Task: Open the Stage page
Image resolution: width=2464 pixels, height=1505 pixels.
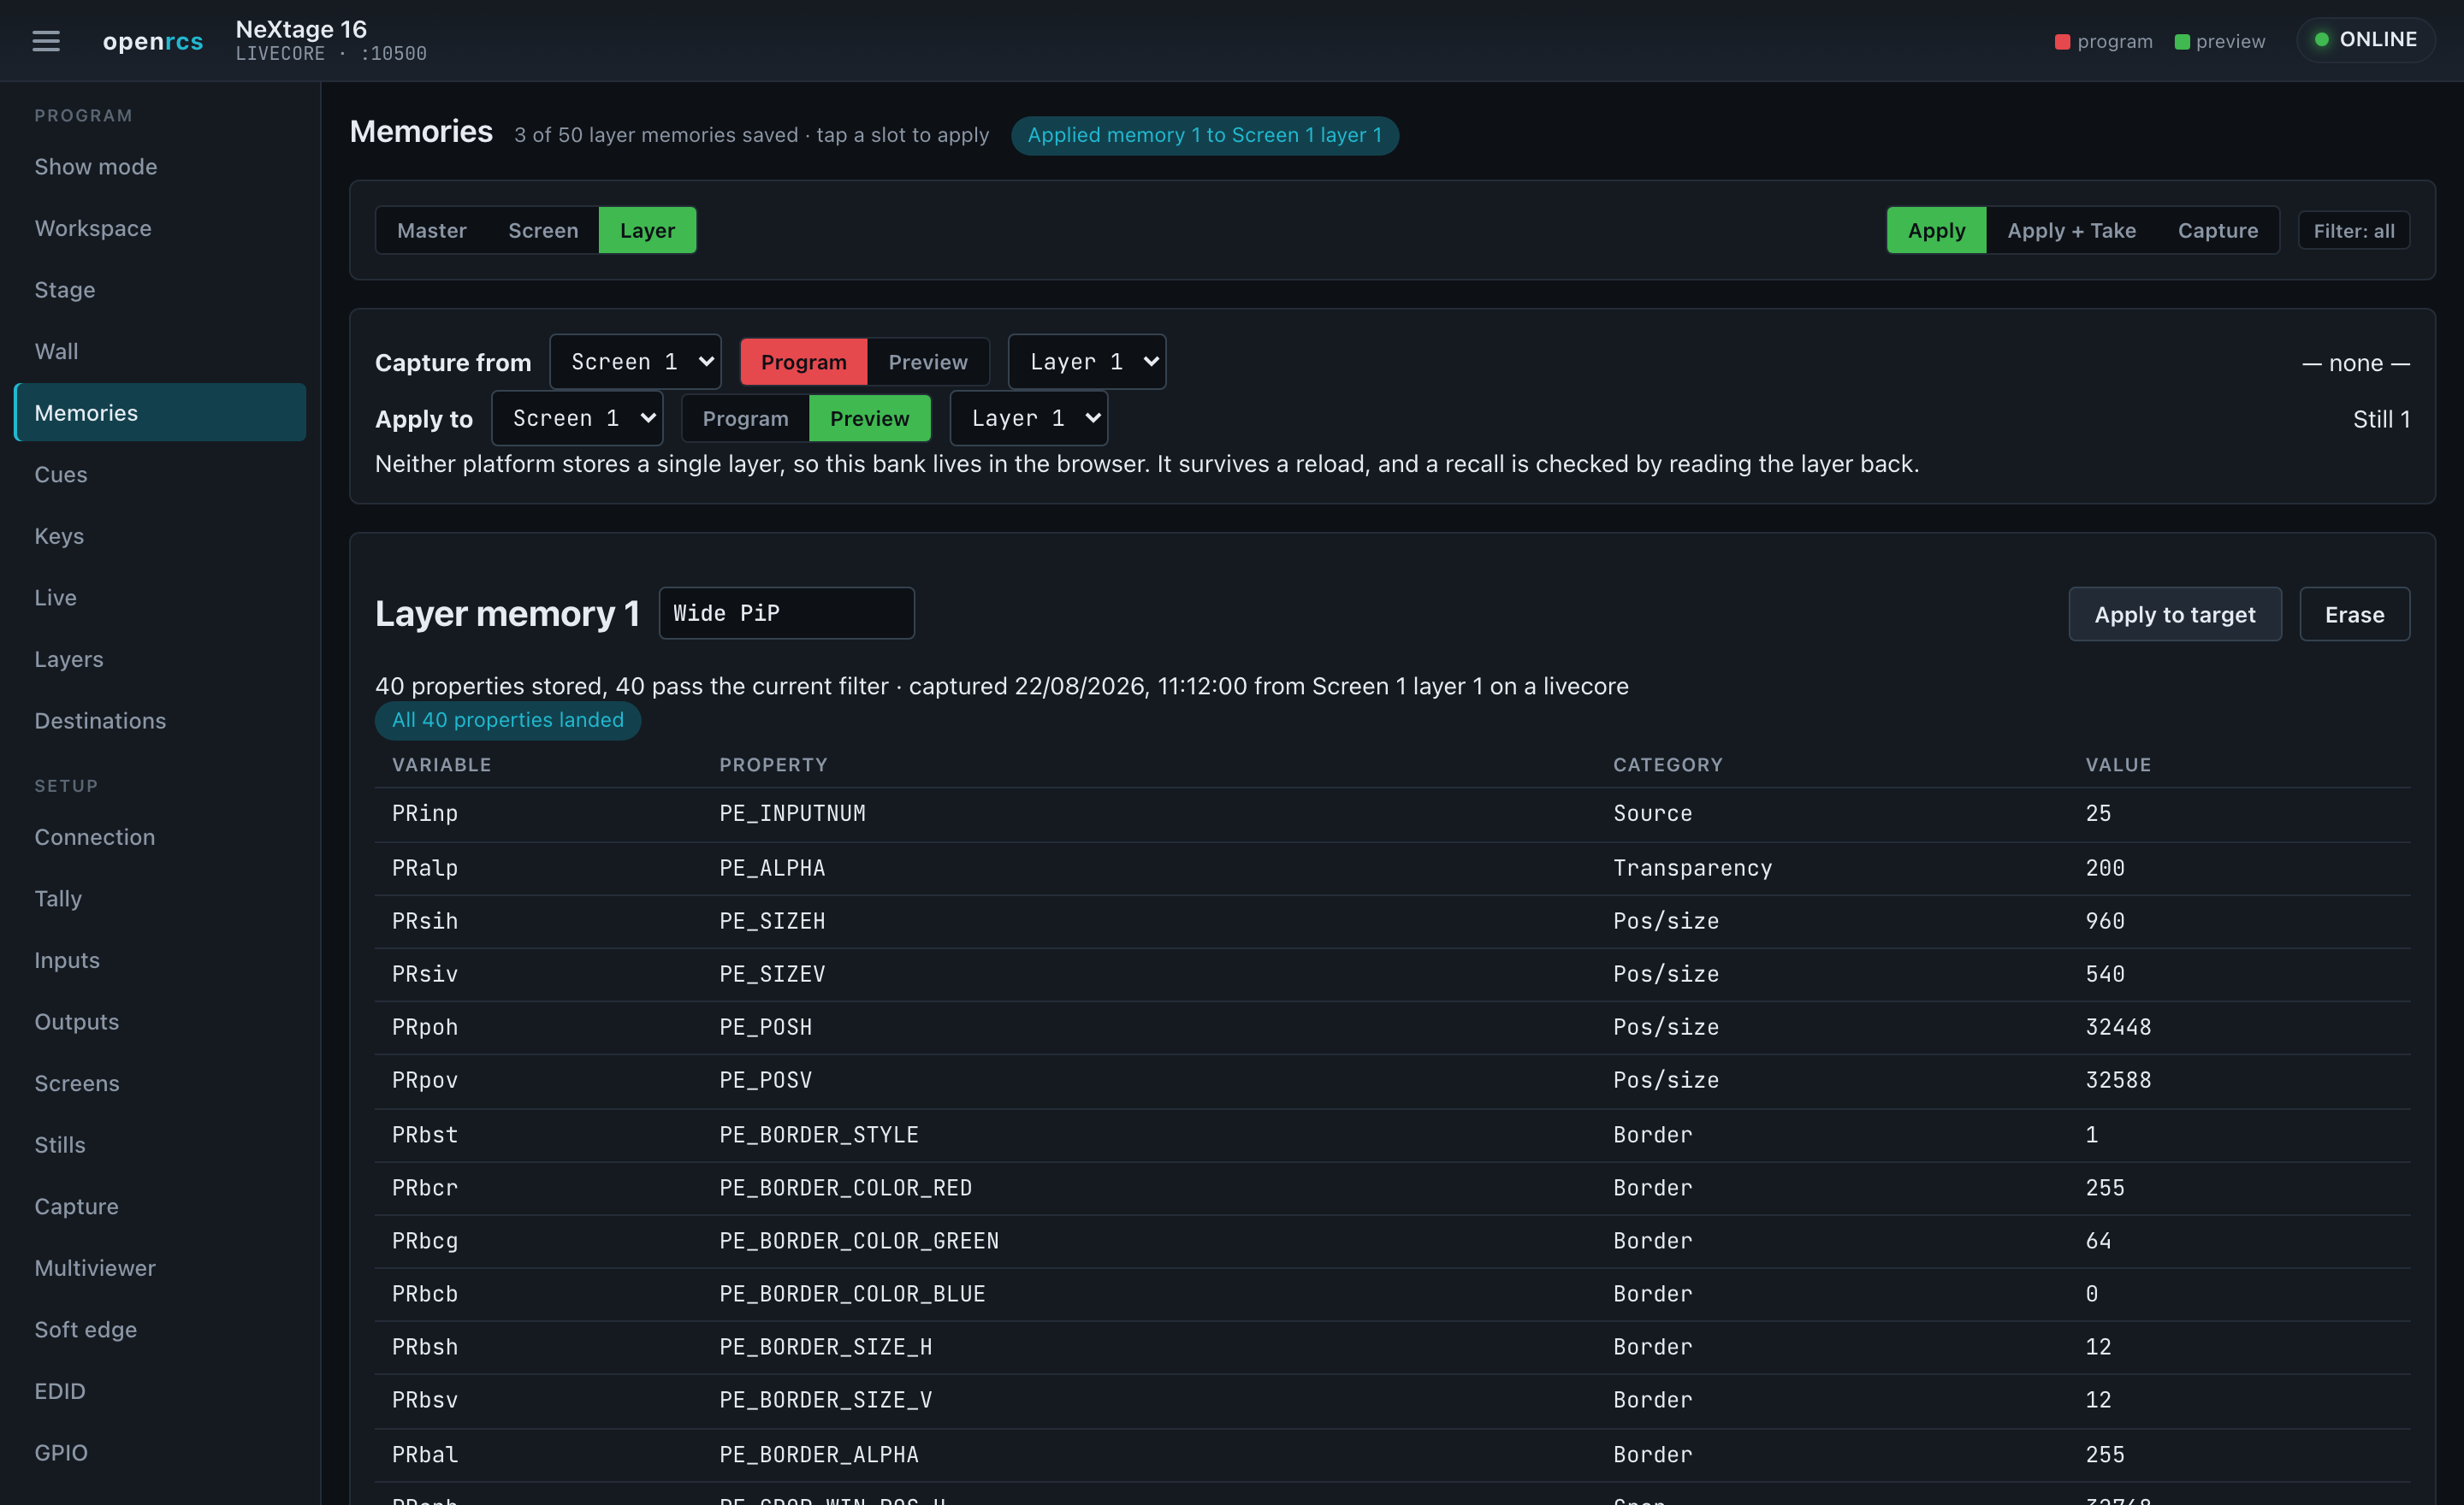Action: point(160,289)
